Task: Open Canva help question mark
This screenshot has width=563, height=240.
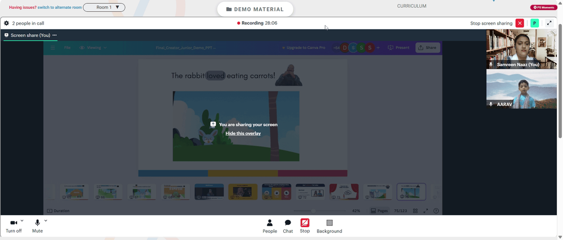Action: pyautogui.click(x=436, y=211)
